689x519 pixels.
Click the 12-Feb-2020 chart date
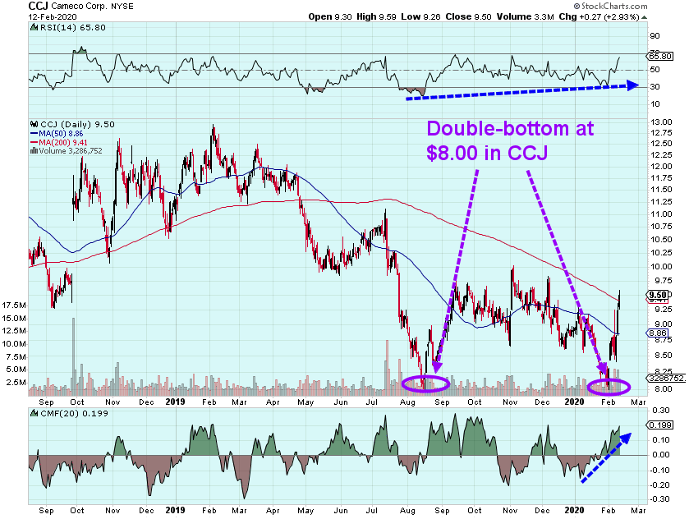(53, 17)
